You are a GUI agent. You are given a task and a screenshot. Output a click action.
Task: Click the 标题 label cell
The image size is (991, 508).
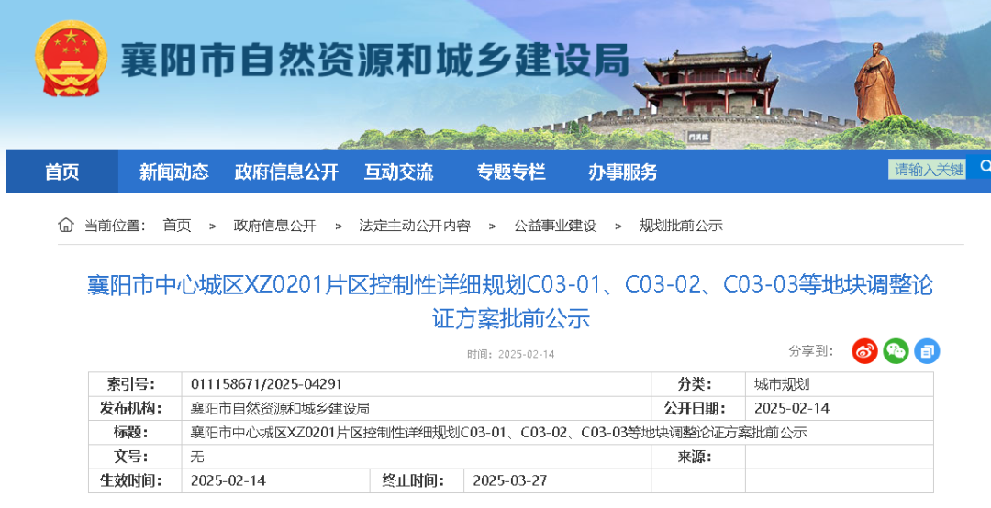tap(135, 433)
